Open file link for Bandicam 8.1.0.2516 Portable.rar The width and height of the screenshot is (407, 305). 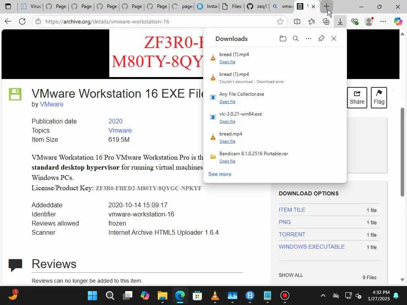click(227, 161)
